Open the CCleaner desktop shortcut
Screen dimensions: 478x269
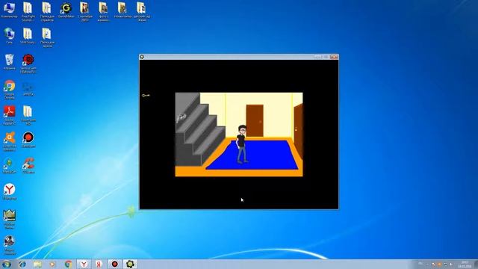[x=28, y=166]
